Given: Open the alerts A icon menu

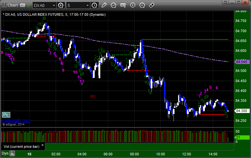Looking at the screenshot, I should (x=142, y=6).
